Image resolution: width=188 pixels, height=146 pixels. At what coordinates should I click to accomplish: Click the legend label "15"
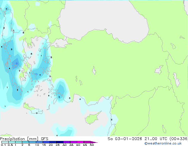[44, 145]
